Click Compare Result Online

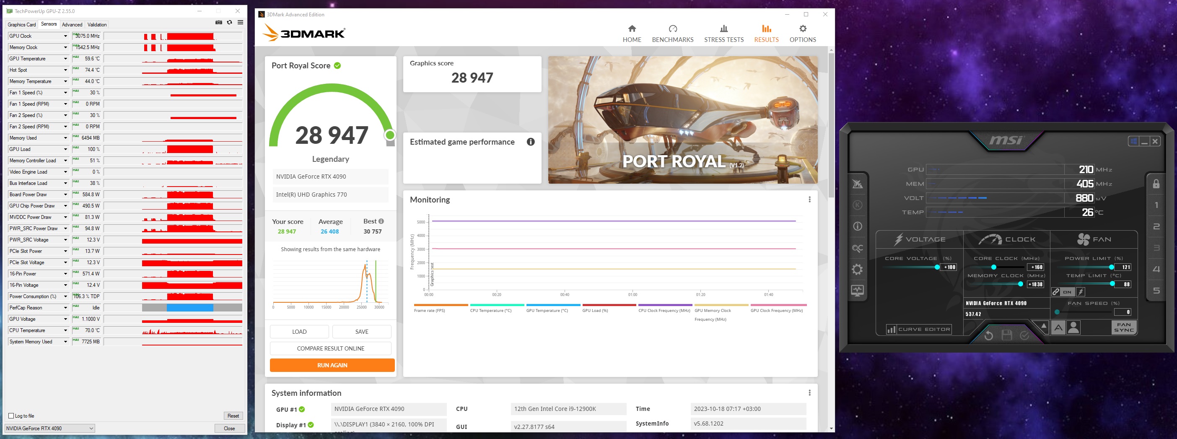pyautogui.click(x=330, y=348)
